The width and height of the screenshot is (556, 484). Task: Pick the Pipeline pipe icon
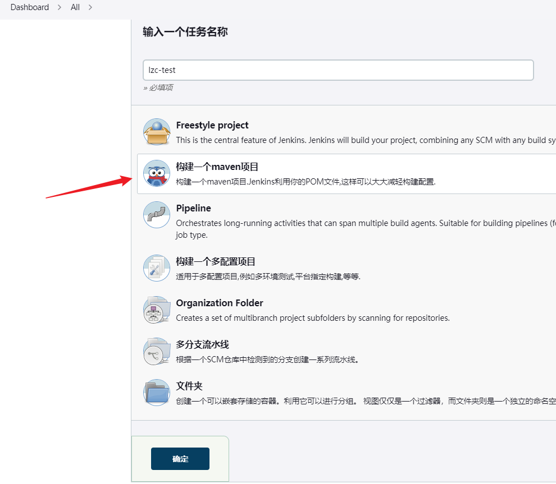point(157,215)
